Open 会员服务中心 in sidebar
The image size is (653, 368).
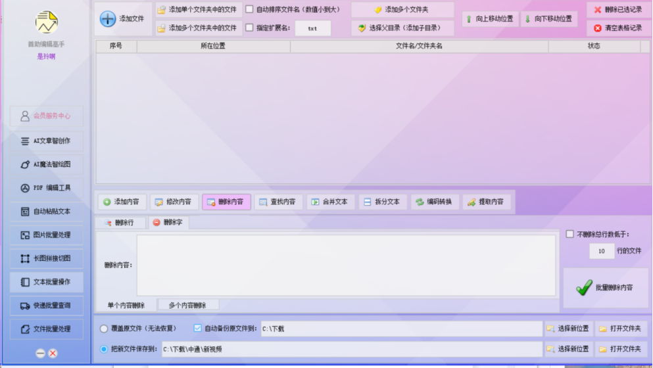click(46, 116)
